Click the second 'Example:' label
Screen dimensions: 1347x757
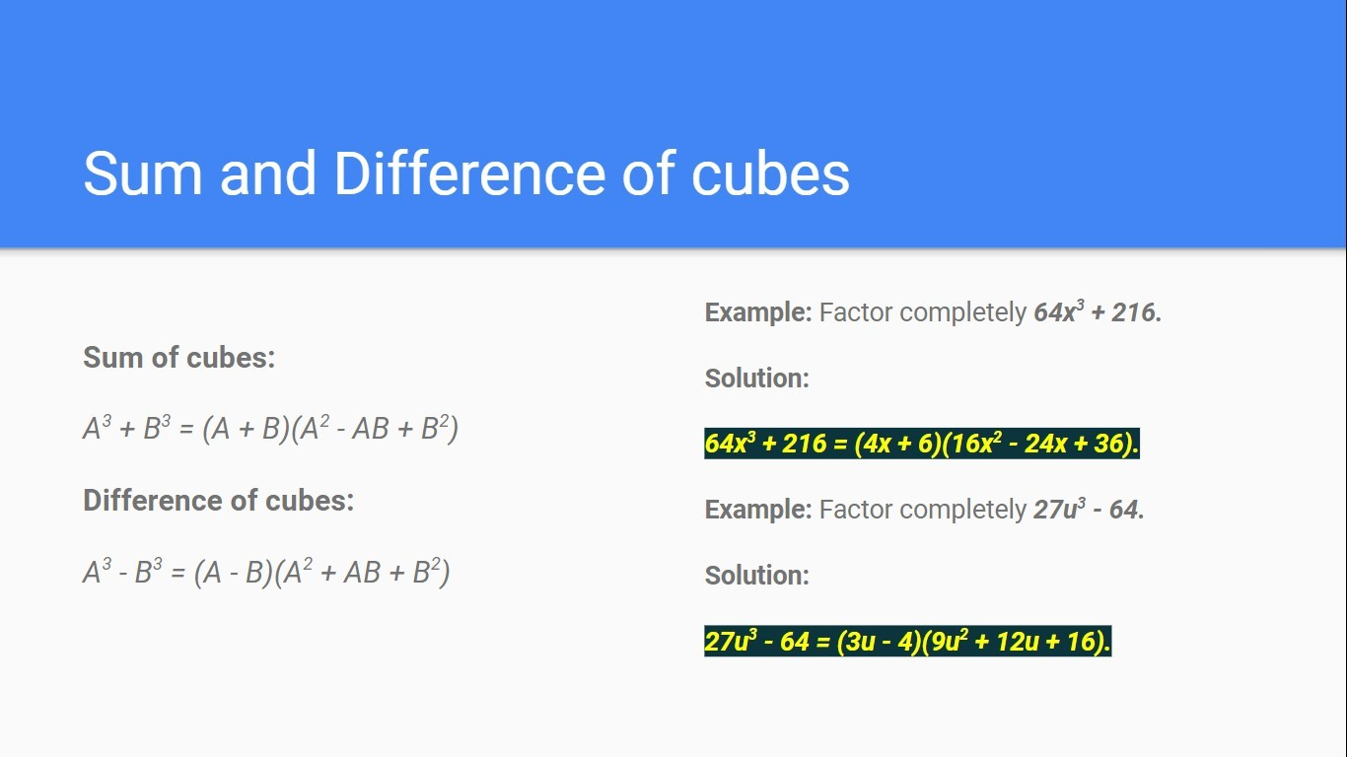pos(758,510)
